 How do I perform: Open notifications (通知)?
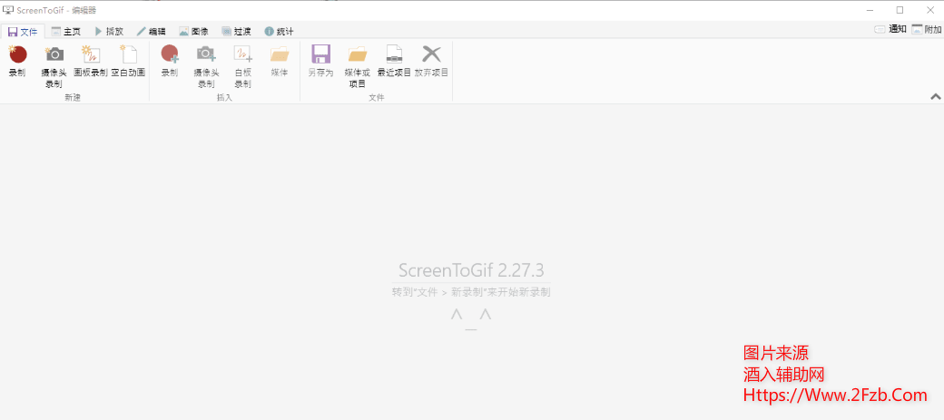coord(890,29)
